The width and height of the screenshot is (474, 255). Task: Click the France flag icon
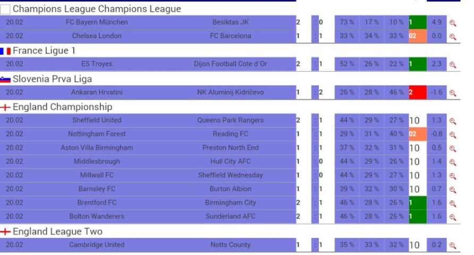point(5,51)
